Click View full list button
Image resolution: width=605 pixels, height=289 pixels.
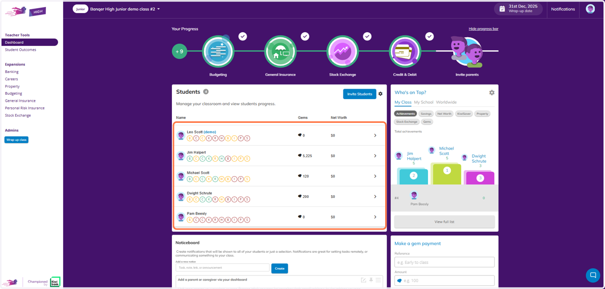444,222
